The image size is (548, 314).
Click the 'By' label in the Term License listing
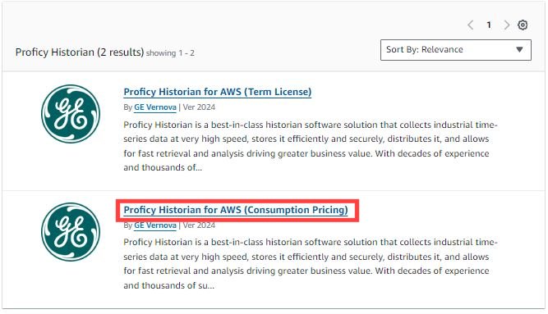[127, 107]
